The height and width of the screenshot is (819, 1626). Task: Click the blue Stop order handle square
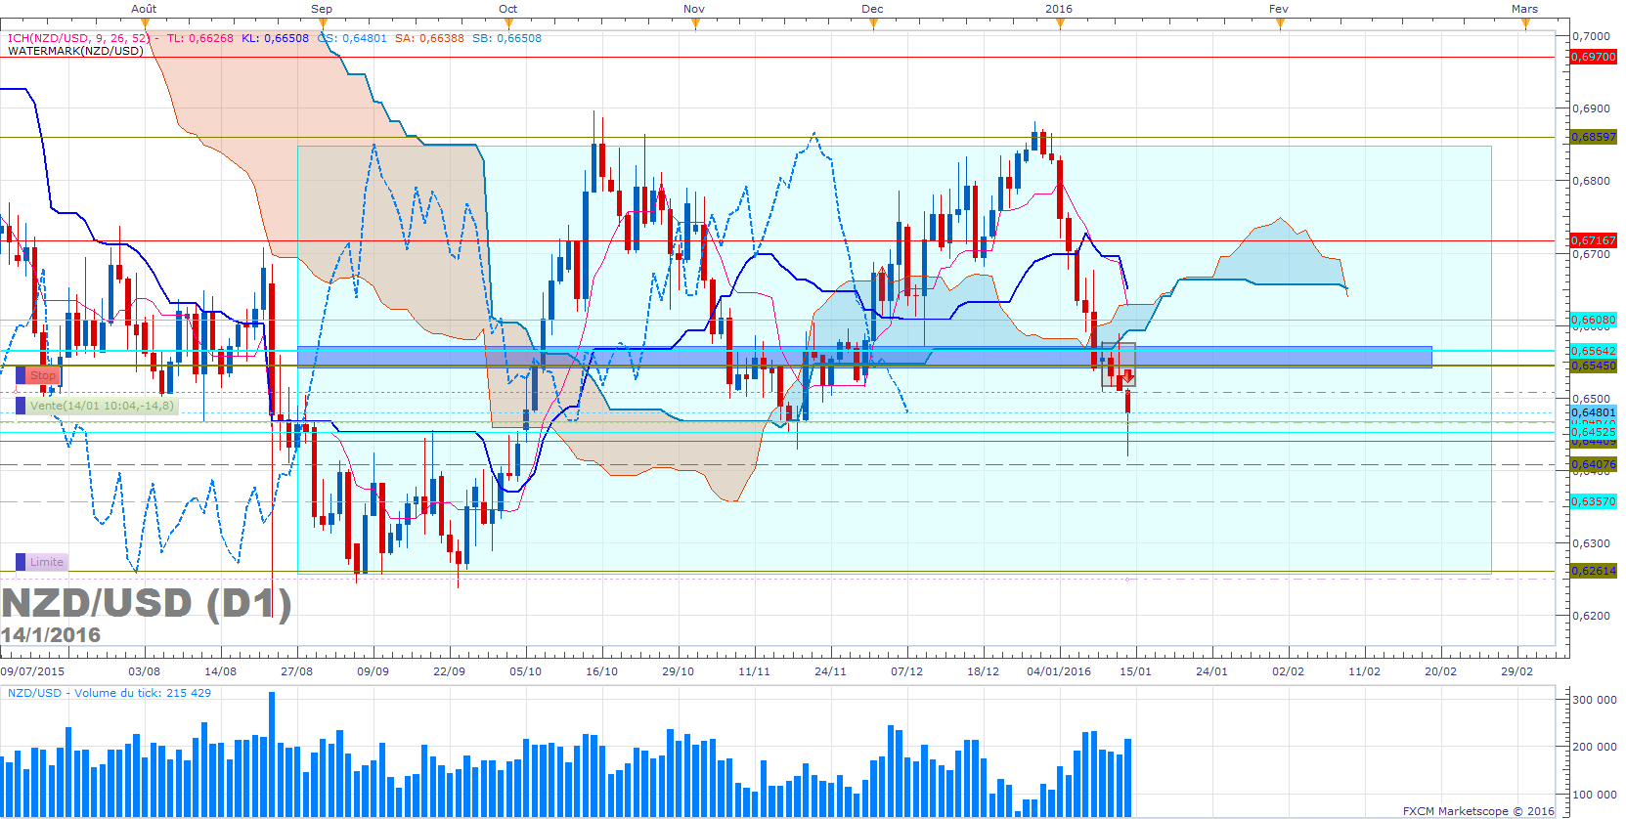click(22, 375)
